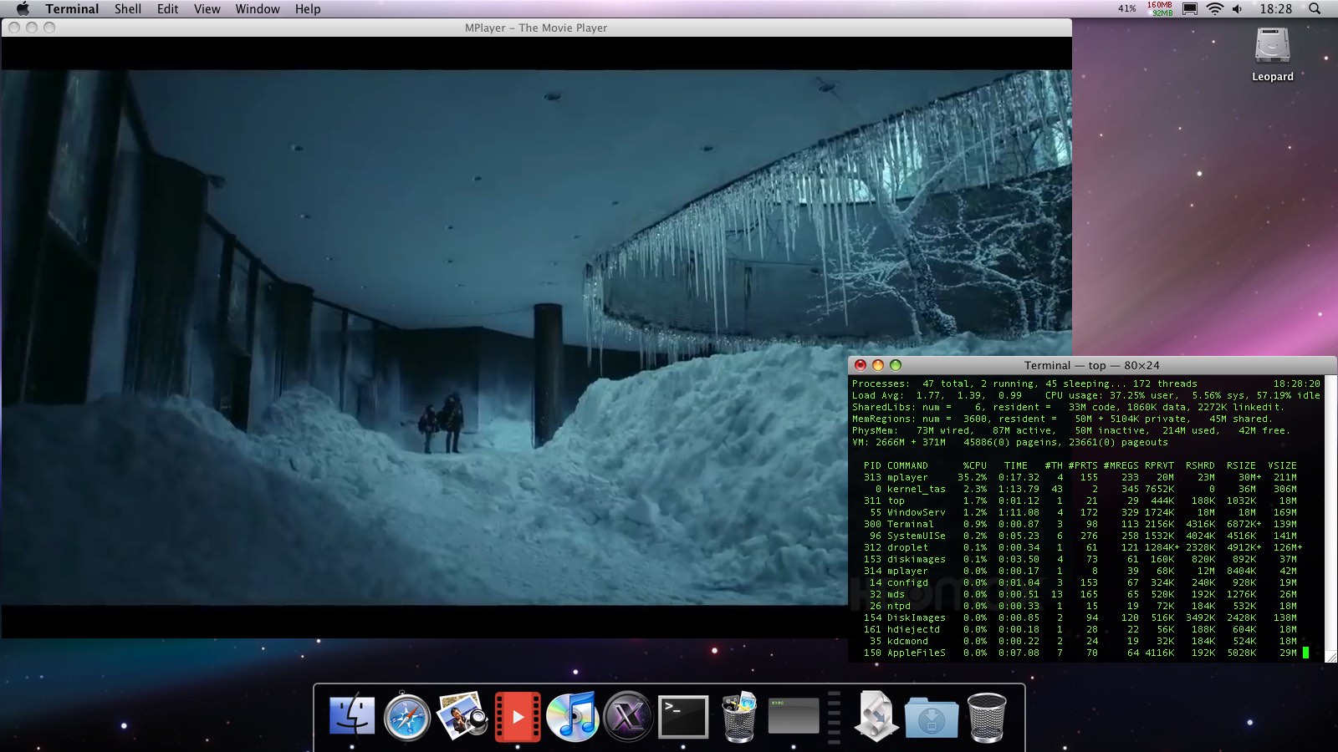Click the MPlayer video frame

(535, 337)
